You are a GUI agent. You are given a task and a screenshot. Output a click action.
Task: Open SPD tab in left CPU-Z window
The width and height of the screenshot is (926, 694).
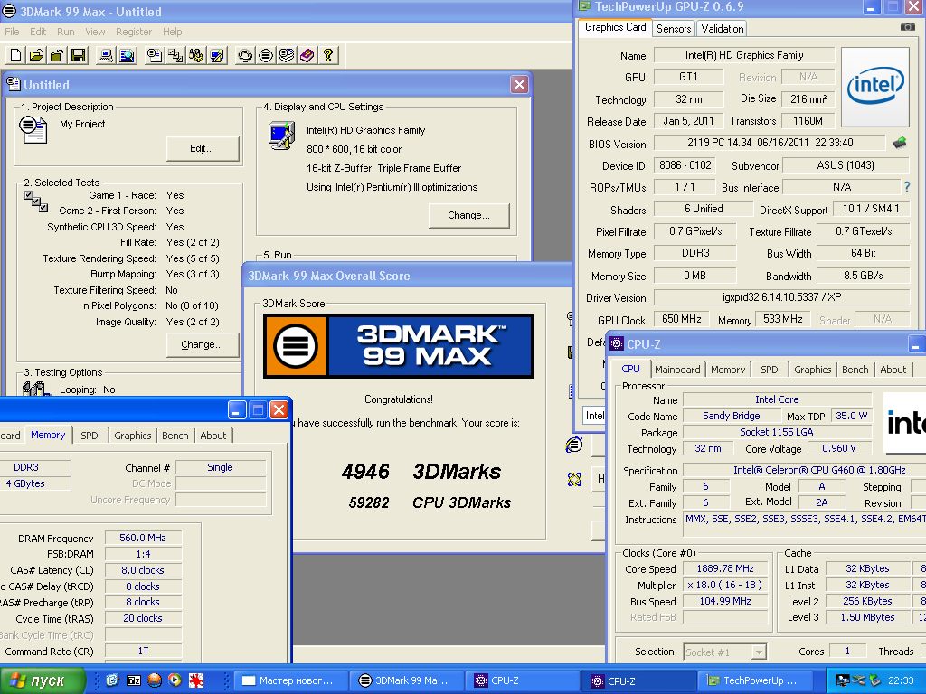coord(90,436)
